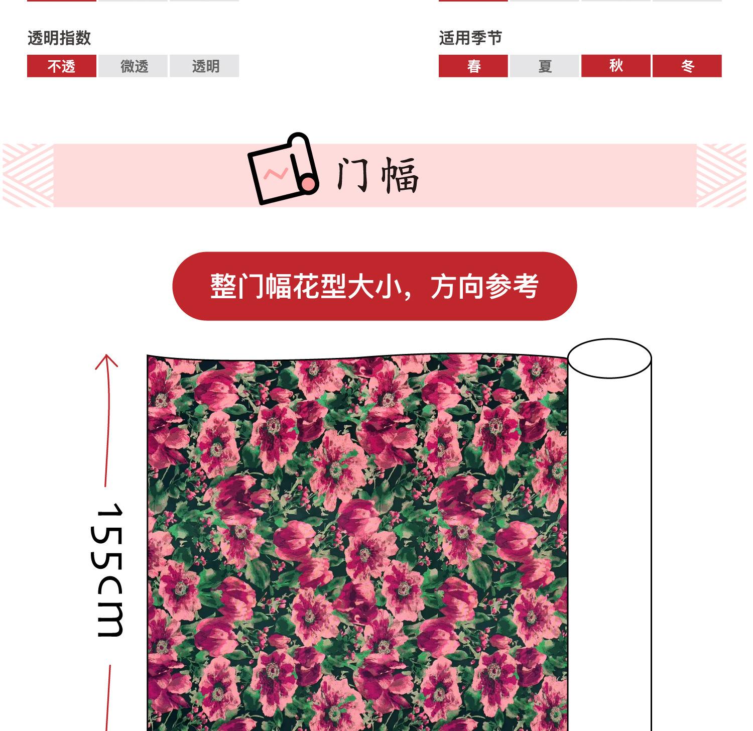This screenshot has height=731, width=753.
Task: Click the 门幅 section heading text
Action: click(x=377, y=175)
